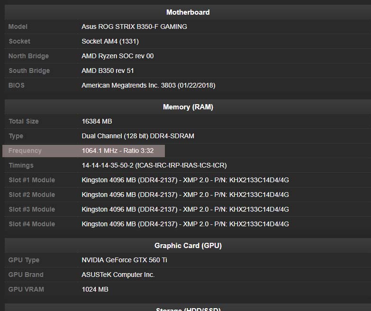Select the Kingston module value for Slot #4
The width and height of the screenshot is (371, 311).
click(x=185, y=224)
